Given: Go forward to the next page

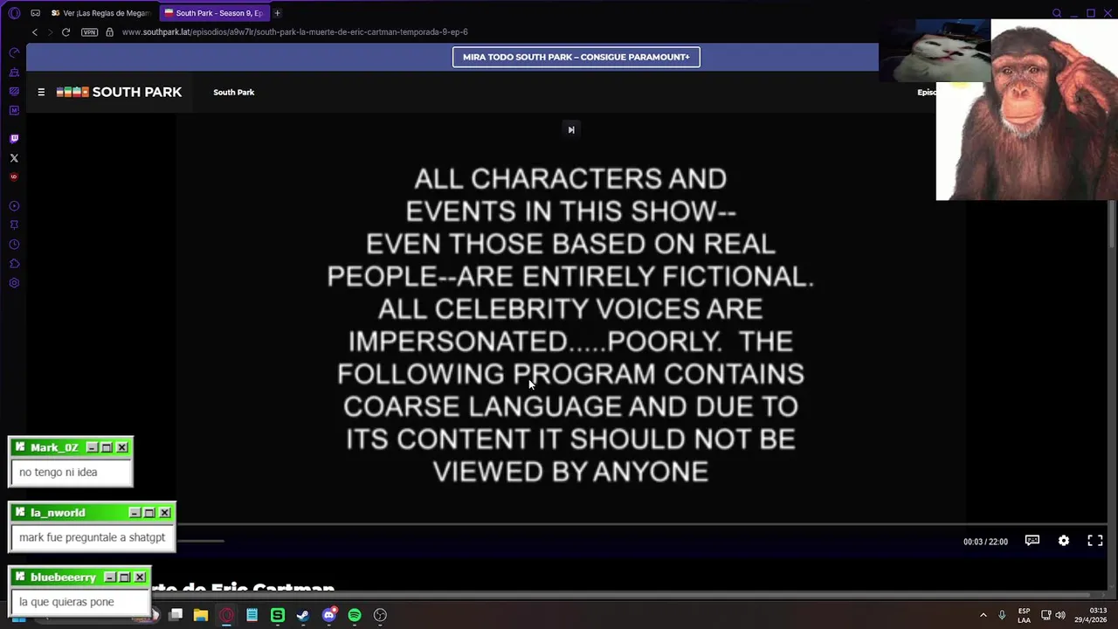Looking at the screenshot, I should pos(50,32).
